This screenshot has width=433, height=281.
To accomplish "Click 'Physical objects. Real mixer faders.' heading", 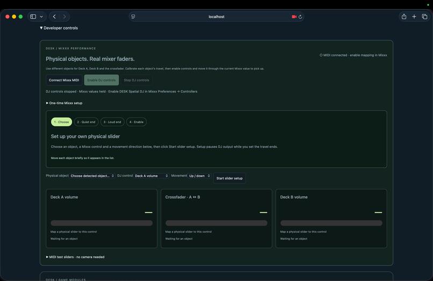I will pyautogui.click(x=90, y=59).
